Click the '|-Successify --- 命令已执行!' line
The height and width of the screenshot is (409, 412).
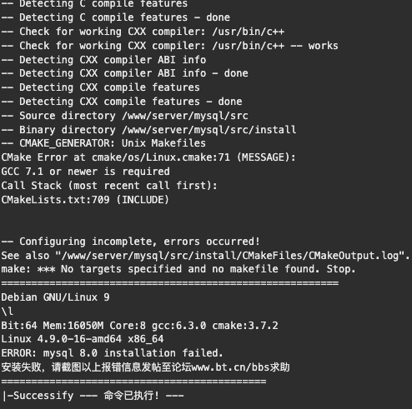pos(93,396)
